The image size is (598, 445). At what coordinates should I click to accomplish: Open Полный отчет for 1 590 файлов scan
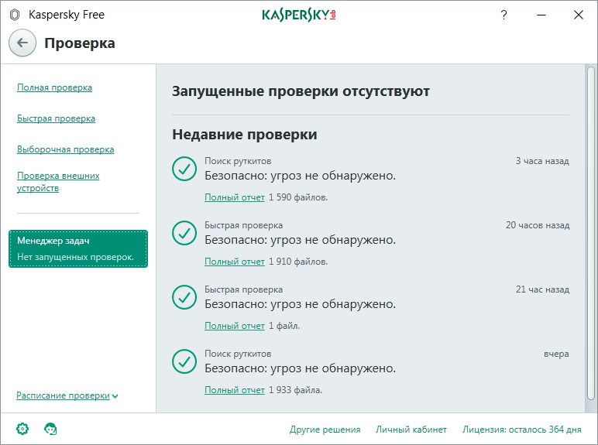click(235, 197)
